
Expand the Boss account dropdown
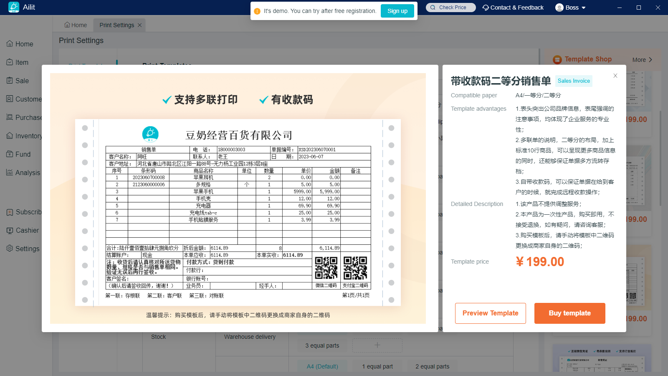(571, 8)
